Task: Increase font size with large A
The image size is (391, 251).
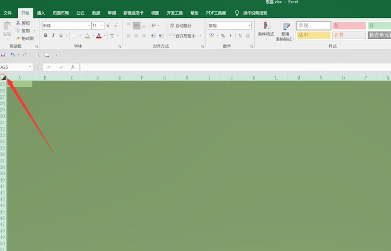Action: (x=108, y=26)
